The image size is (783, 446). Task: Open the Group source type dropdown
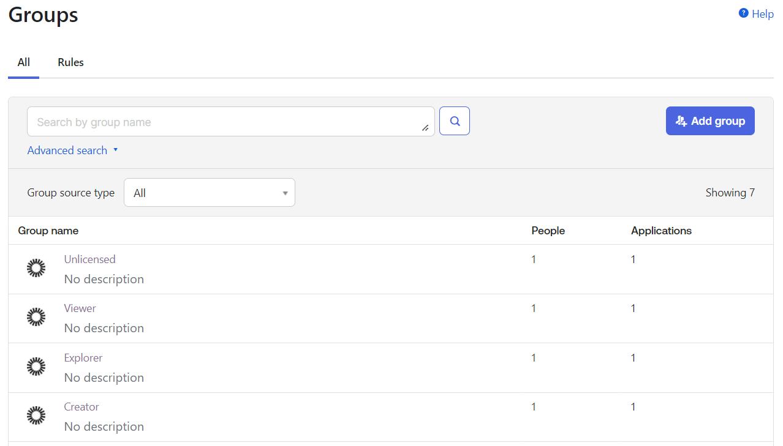click(x=209, y=192)
